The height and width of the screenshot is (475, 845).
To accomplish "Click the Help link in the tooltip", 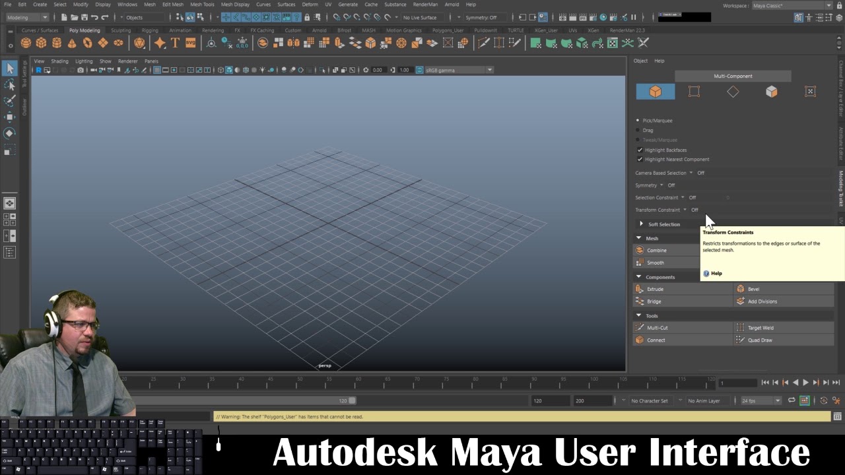I will point(716,273).
